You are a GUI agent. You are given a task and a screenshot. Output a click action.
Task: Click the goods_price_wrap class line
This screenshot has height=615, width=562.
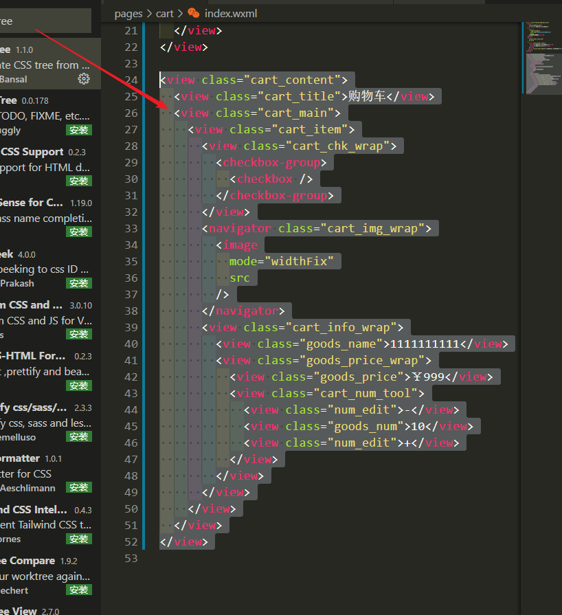tap(324, 360)
